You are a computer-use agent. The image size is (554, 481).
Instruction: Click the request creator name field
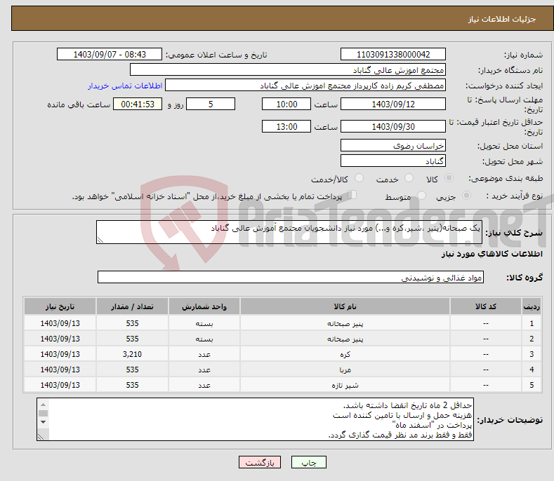pos(305,86)
